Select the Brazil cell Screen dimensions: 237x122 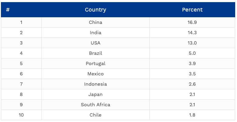tap(96, 53)
